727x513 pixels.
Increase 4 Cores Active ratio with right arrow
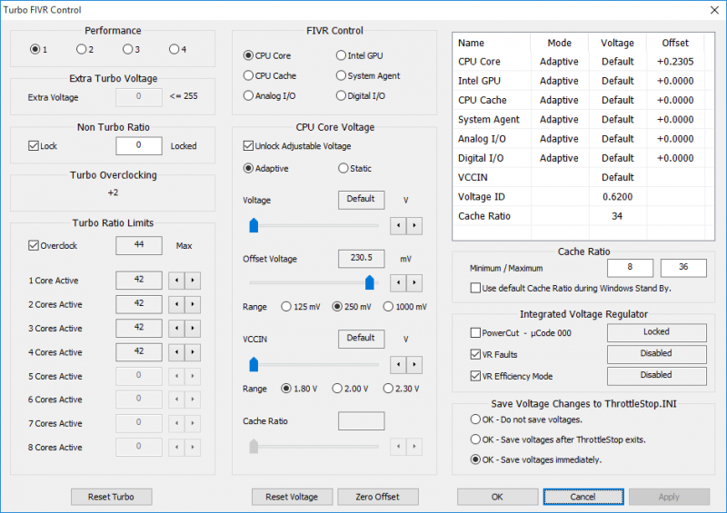[x=193, y=352]
